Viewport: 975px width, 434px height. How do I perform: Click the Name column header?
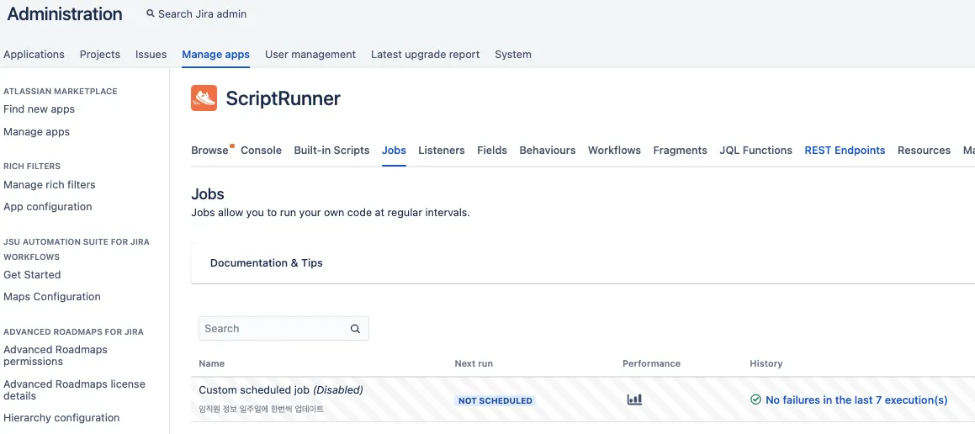pyautogui.click(x=212, y=363)
